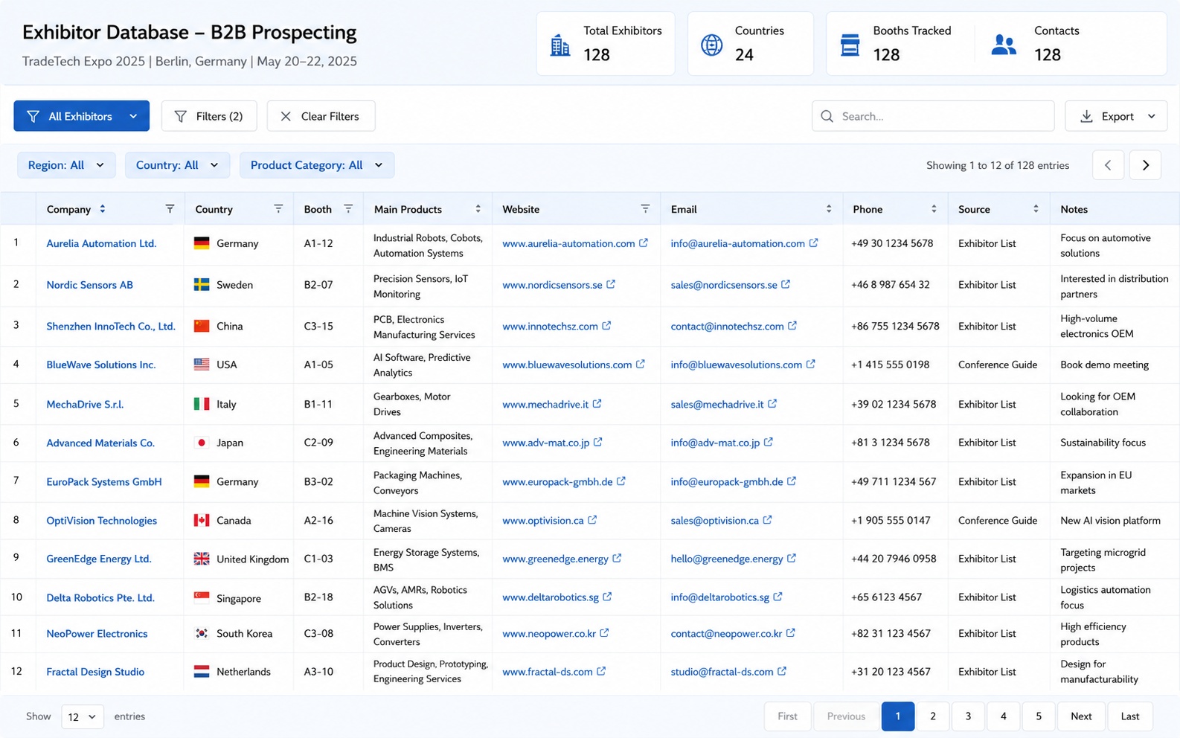
Task: Click the Export download icon
Action: [x=1086, y=116]
